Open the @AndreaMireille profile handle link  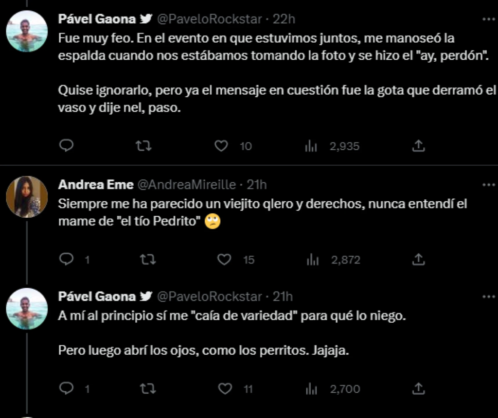click(187, 185)
